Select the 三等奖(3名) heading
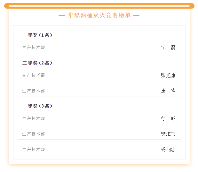 tap(37, 106)
